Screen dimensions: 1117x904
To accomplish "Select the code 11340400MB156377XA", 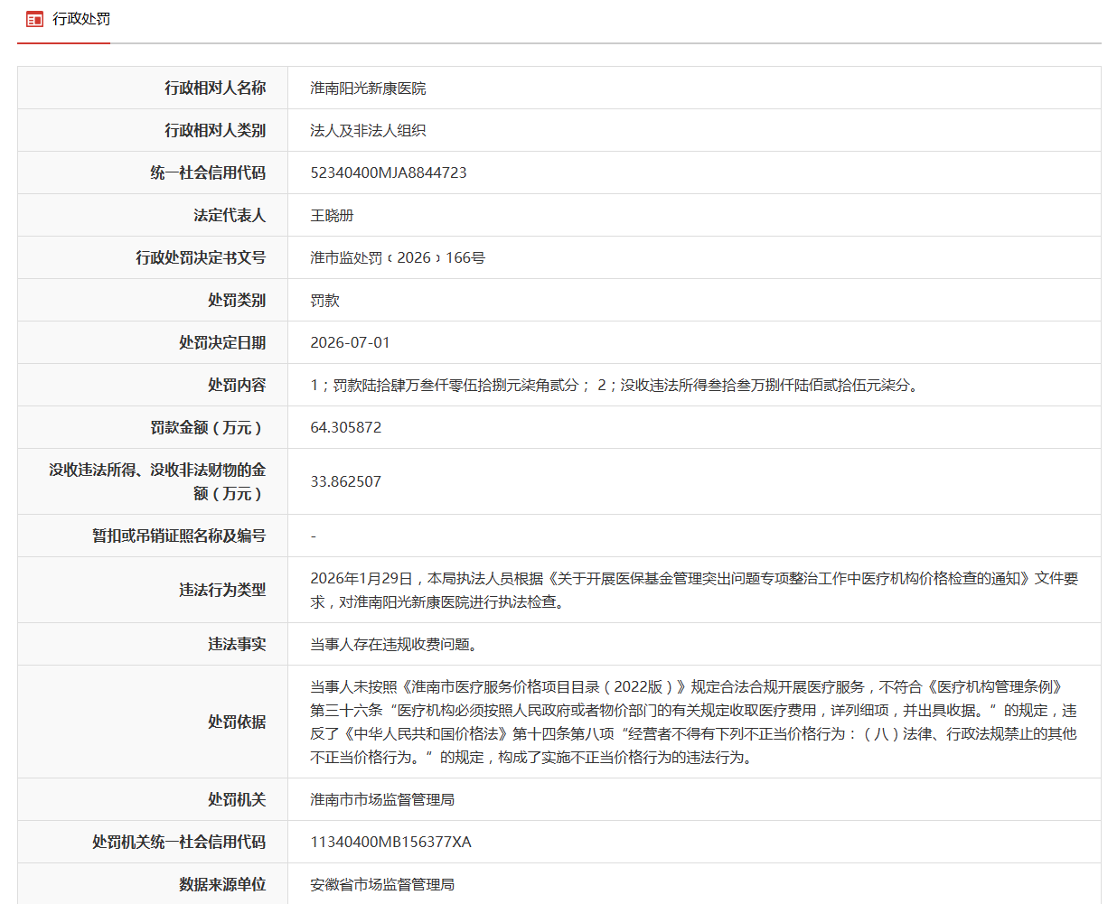I will (x=390, y=842).
